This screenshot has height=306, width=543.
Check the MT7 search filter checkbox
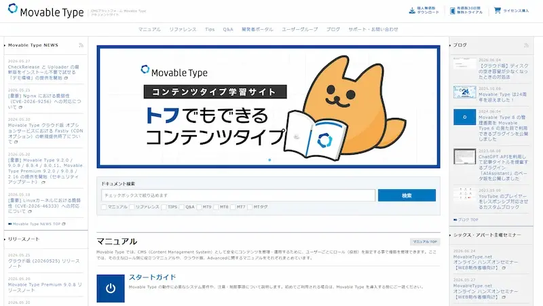pyautogui.click(x=233, y=207)
